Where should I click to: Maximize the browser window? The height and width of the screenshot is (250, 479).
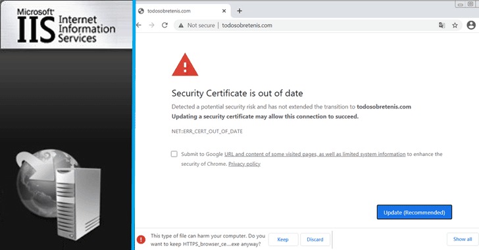pyautogui.click(x=470, y=5)
